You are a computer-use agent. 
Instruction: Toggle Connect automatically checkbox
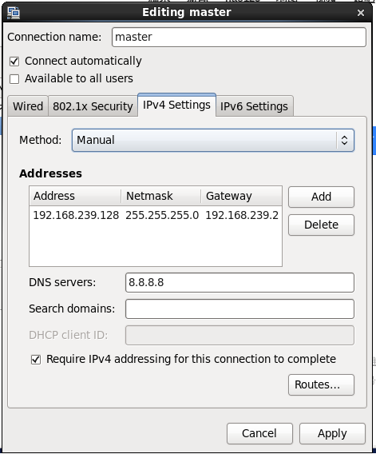(x=14, y=62)
